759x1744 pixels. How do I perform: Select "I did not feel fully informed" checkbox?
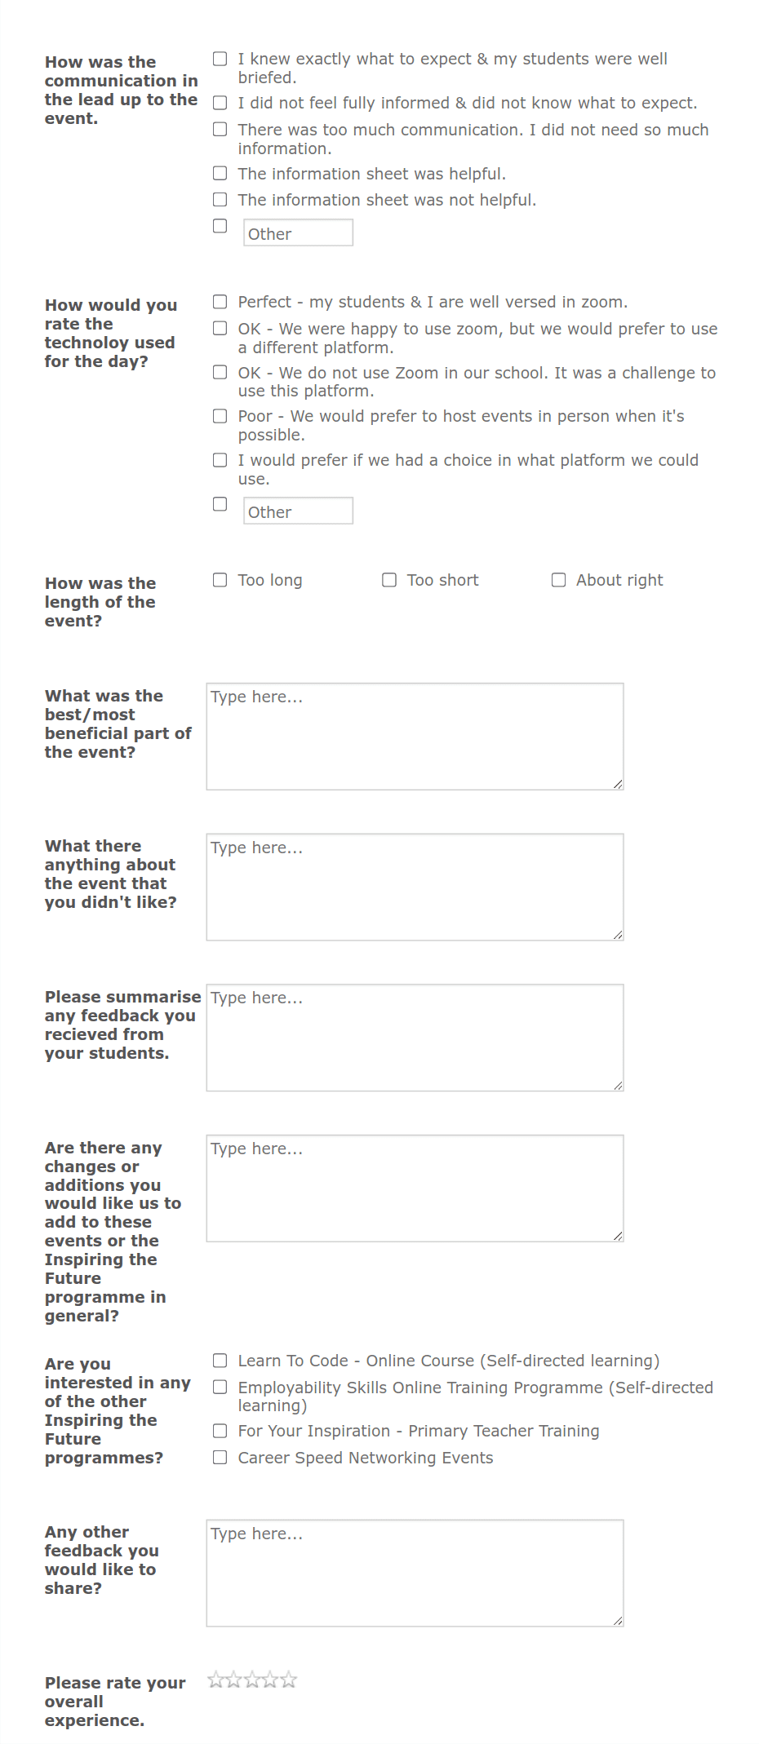click(219, 103)
